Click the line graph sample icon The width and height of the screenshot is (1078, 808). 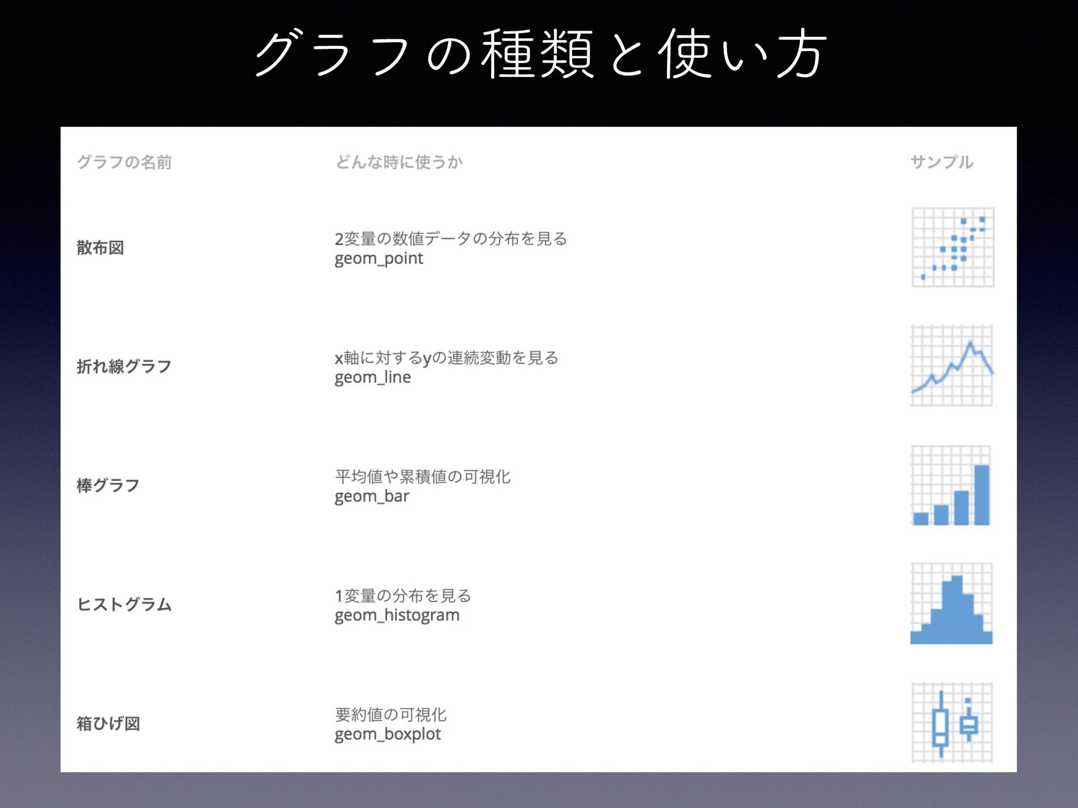(x=952, y=365)
